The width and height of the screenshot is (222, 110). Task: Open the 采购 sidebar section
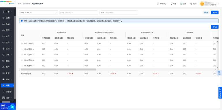(7, 18)
